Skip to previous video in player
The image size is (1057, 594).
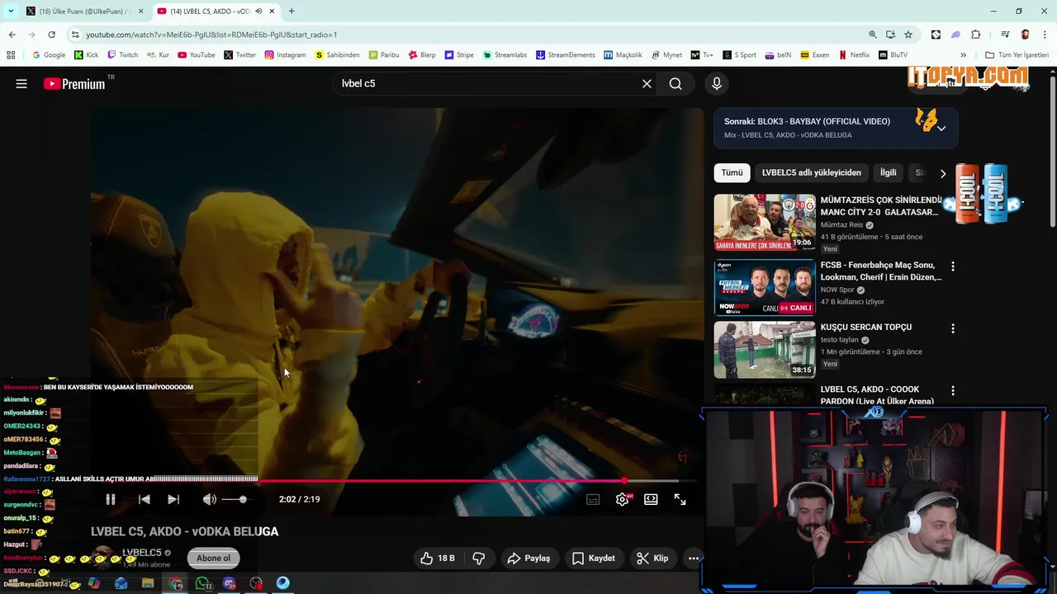144,499
